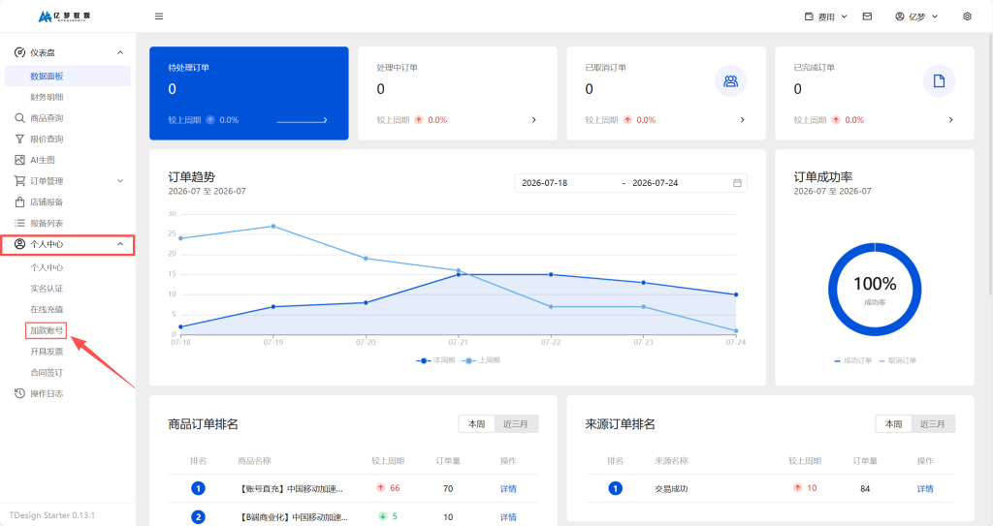Open the 处理中订单 card arrow

point(534,119)
